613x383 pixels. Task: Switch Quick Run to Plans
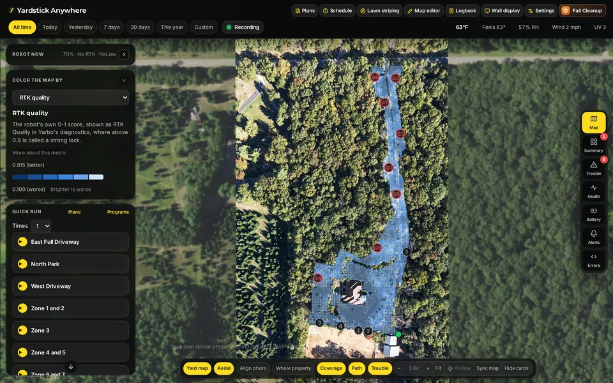[74, 212]
